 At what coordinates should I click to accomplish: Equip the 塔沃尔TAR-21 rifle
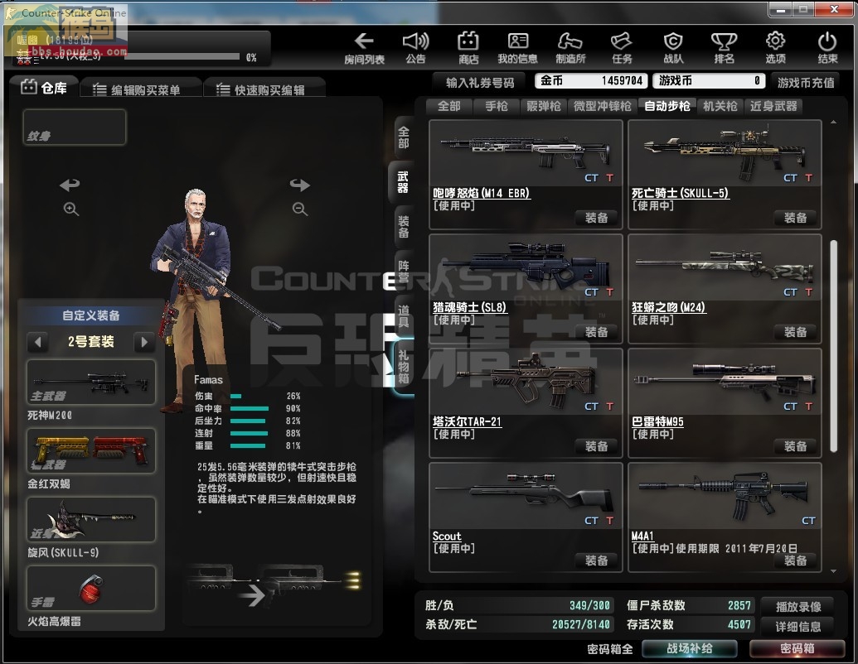[x=596, y=446]
